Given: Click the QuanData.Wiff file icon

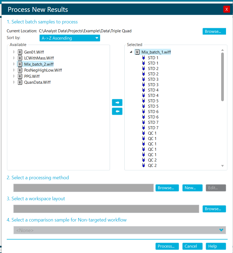Looking at the screenshot, I should [20, 82].
